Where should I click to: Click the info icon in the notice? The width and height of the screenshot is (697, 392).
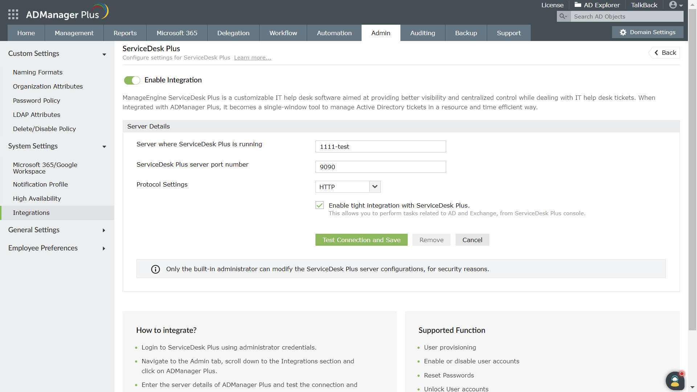coord(155,269)
